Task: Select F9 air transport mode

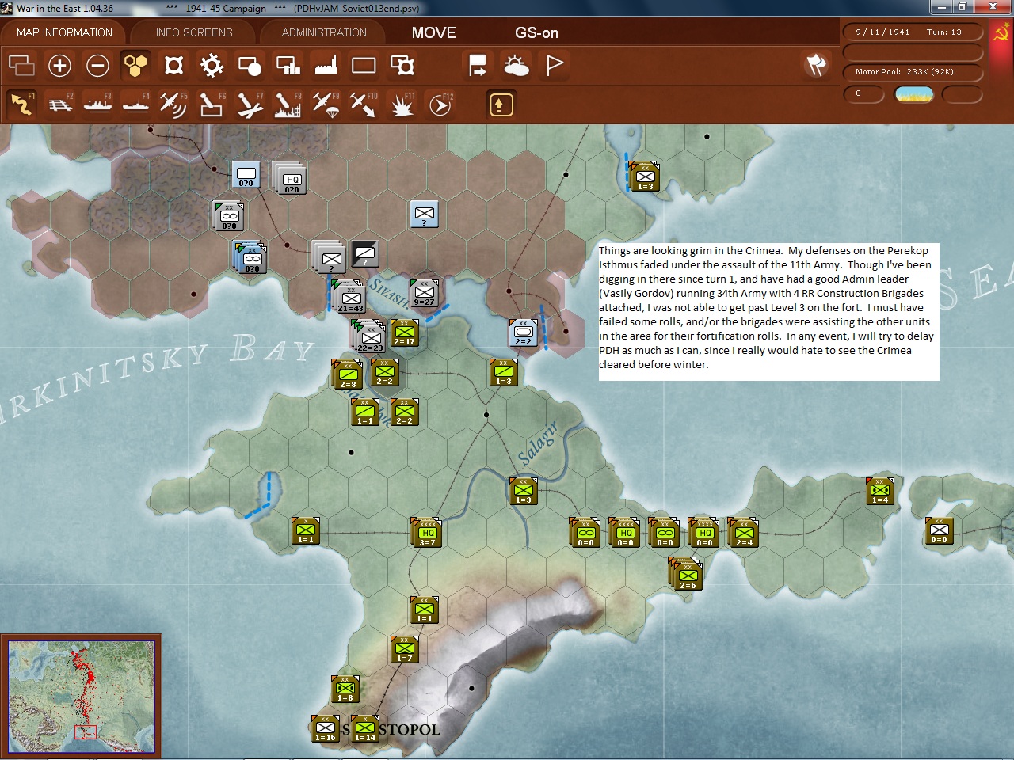Action: click(x=326, y=104)
